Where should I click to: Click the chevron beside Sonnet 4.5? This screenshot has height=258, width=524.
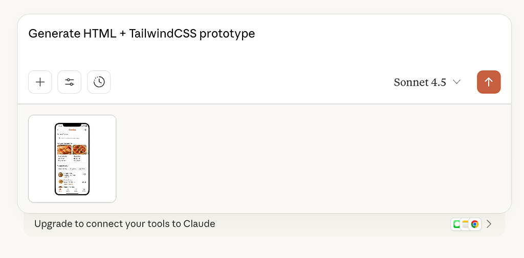pos(457,82)
